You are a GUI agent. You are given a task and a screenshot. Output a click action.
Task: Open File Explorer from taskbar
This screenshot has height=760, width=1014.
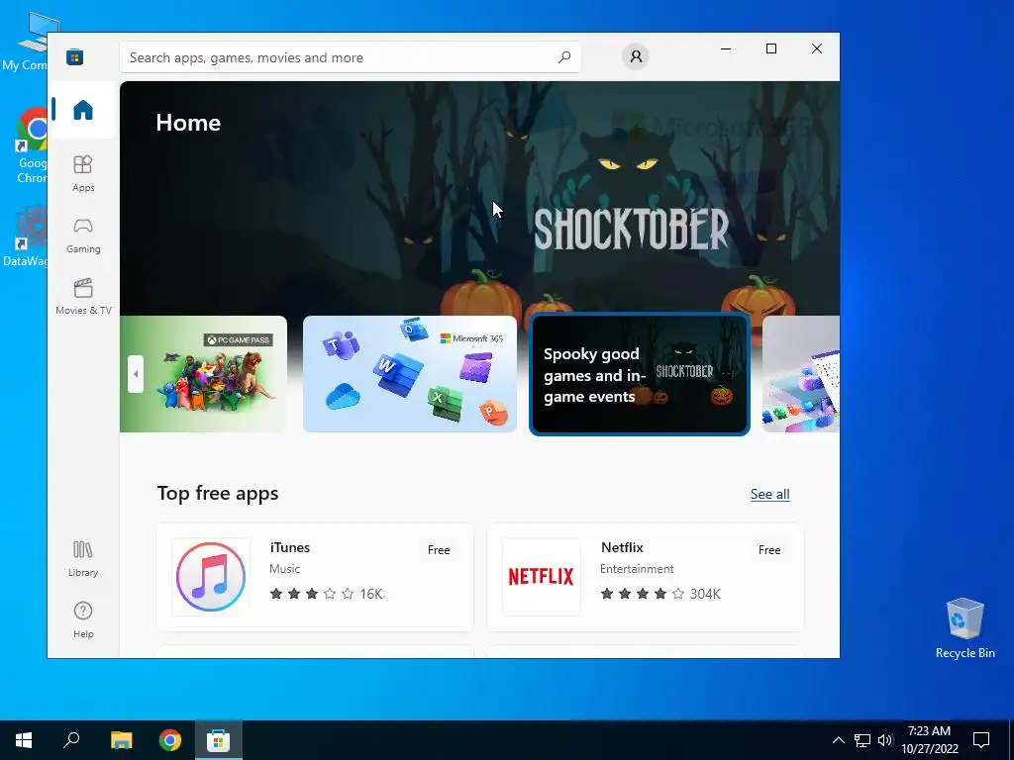[x=121, y=740]
